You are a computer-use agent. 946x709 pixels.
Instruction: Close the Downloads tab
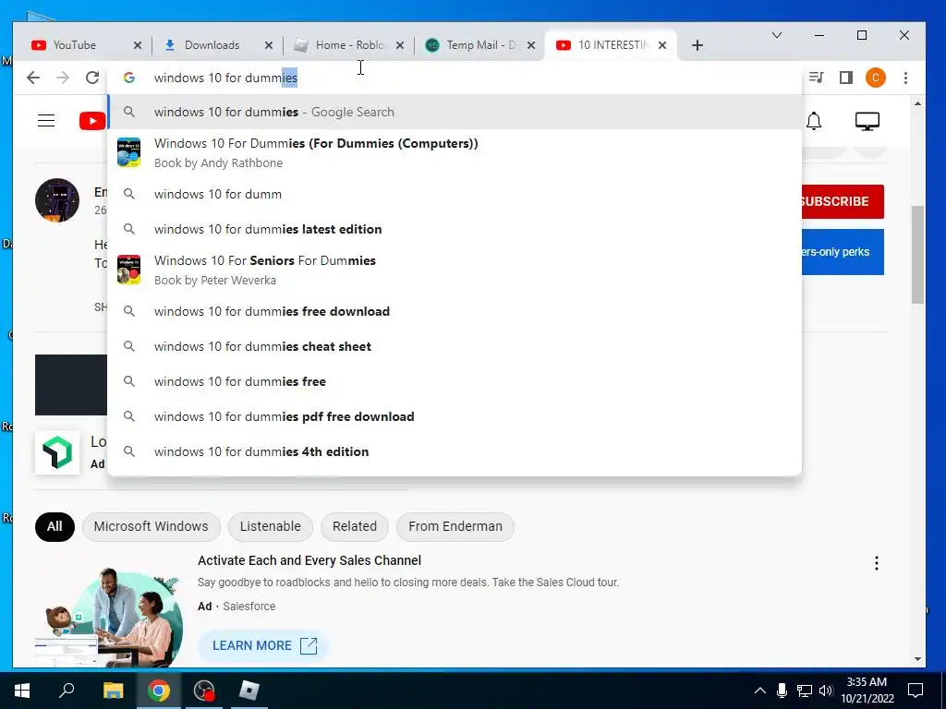point(269,45)
